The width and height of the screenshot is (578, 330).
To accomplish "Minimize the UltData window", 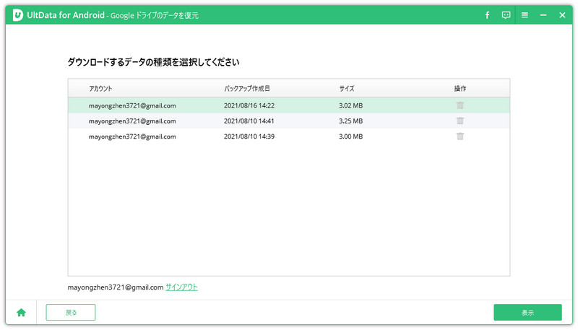I will [543, 14].
